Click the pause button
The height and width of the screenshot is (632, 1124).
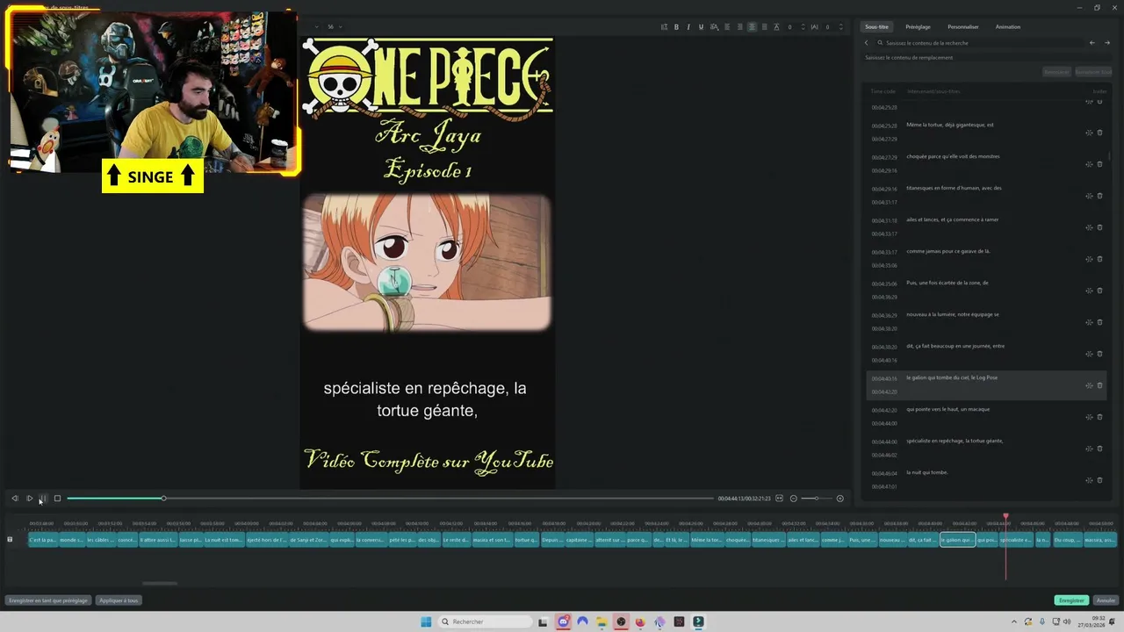click(x=43, y=499)
